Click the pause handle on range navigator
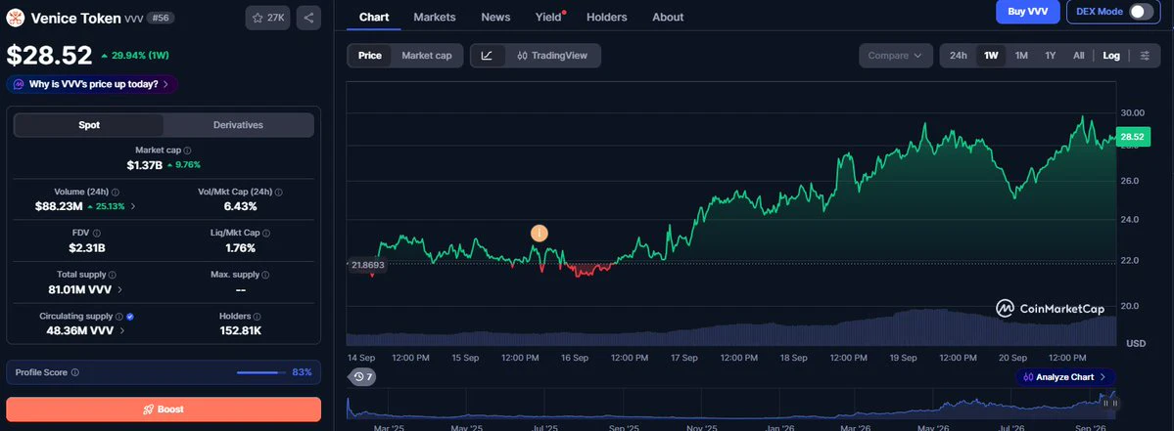Screen dimensions: 1174x431 click(1109, 404)
